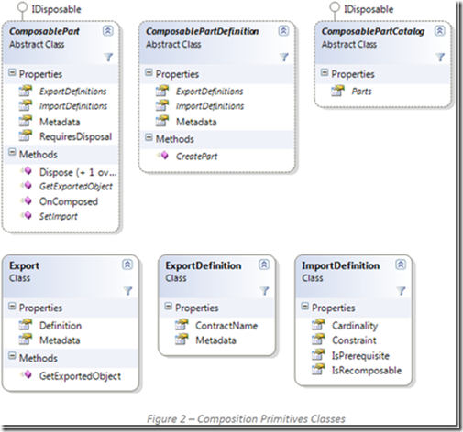
Task: Select the ContractName property in ExportDefinition
Action: [x=226, y=326]
